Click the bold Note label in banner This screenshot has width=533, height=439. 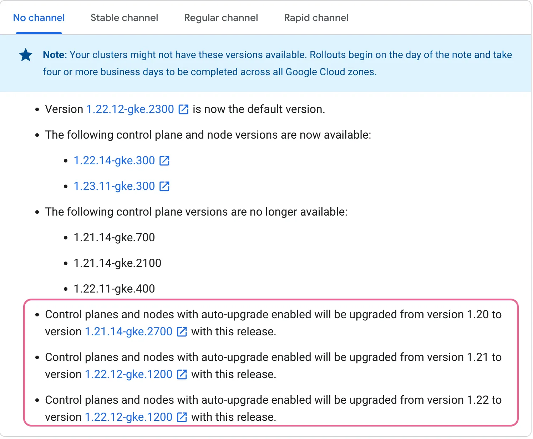tap(55, 55)
